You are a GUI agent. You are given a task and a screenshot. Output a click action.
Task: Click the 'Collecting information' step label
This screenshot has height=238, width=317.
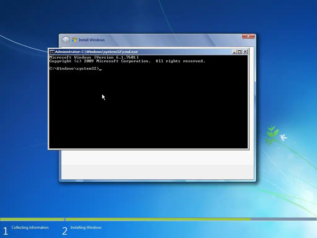30,227
